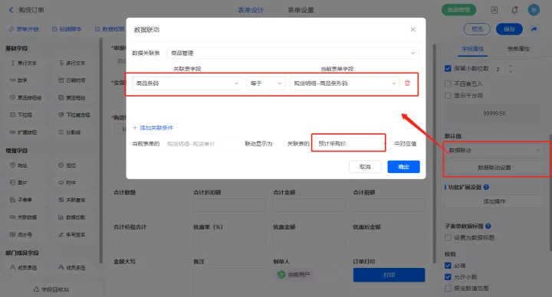
Task: Delete the link condition with the red trash icon
Action: (407, 83)
